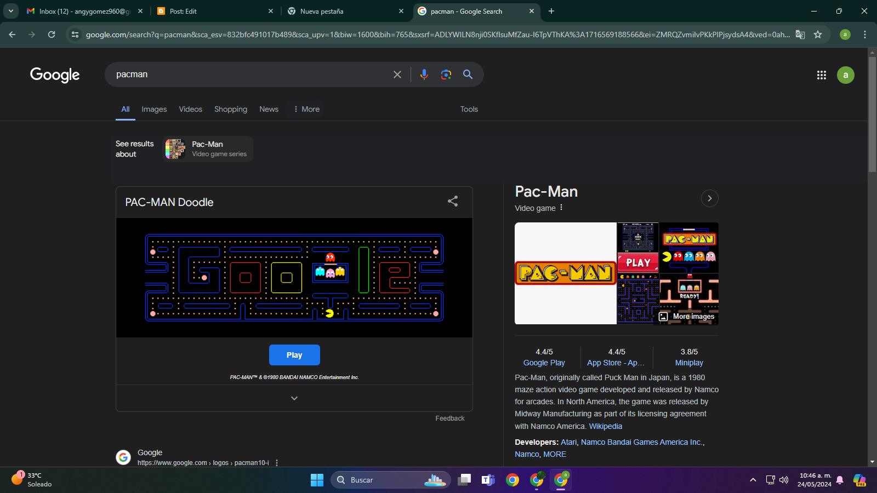Show MORE developers
The image size is (877, 493).
(x=555, y=454)
